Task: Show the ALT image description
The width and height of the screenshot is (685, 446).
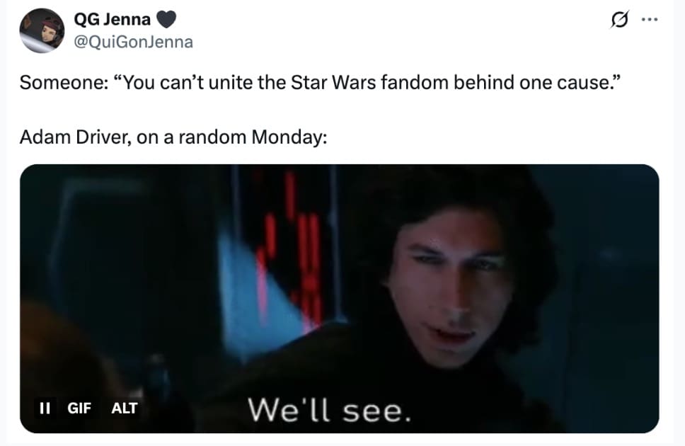Action: (125, 408)
